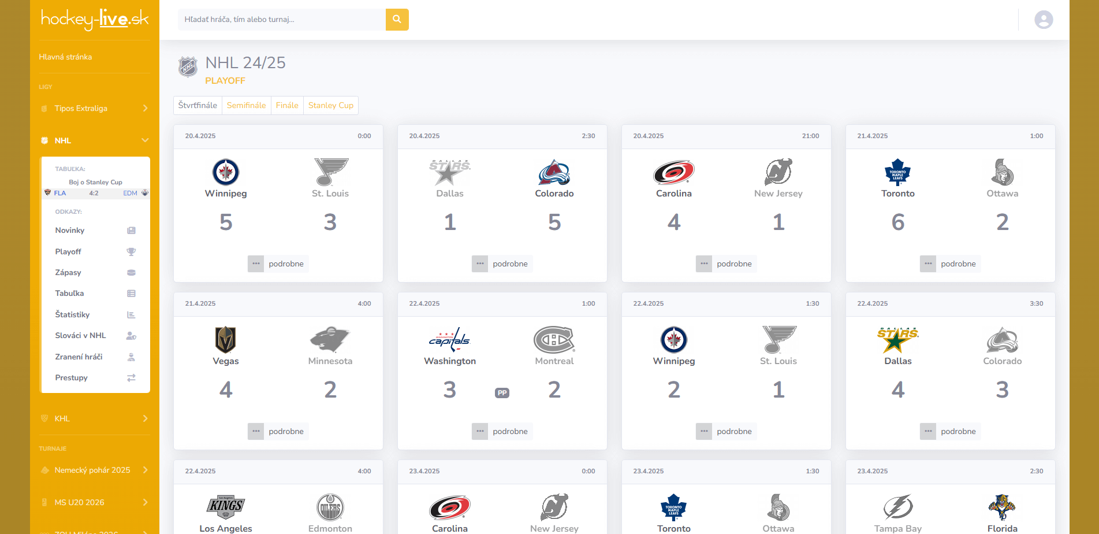
Task: Click the Zápasy puck icon
Action: pyautogui.click(x=131, y=273)
